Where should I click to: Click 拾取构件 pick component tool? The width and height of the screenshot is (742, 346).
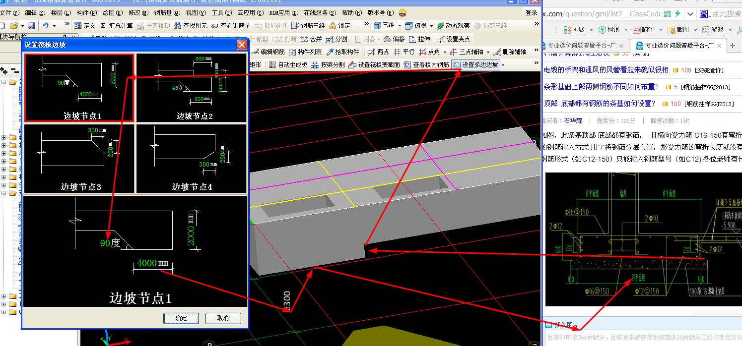342,52
